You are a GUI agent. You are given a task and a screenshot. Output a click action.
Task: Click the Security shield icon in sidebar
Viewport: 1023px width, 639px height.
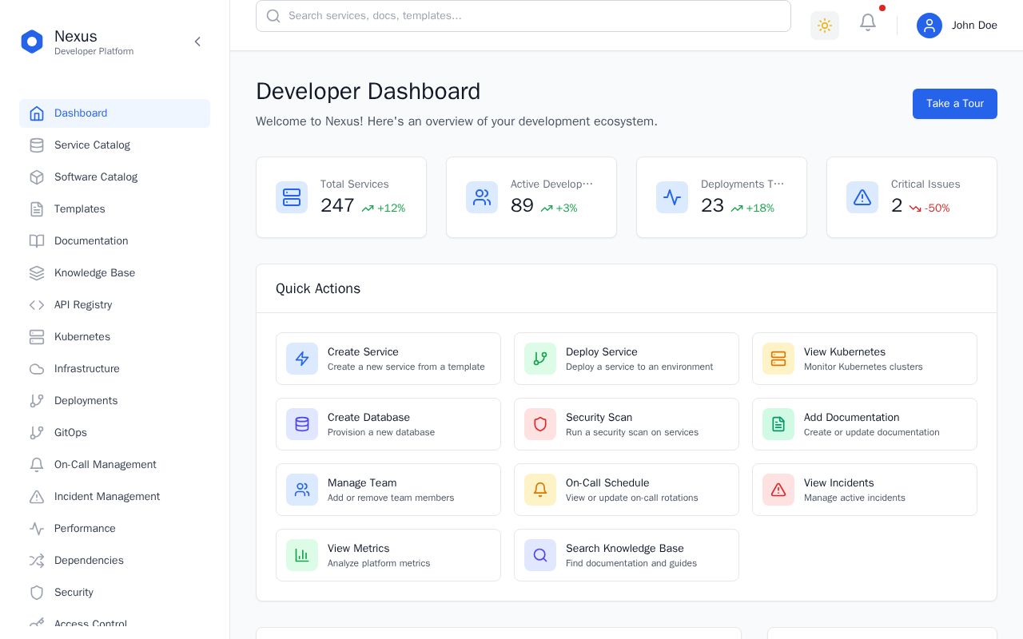[x=37, y=593]
